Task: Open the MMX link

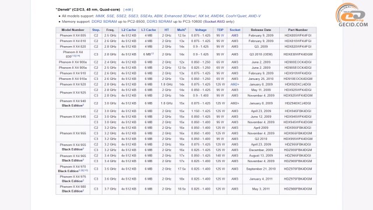Action: pyautogui.click(x=100, y=16)
